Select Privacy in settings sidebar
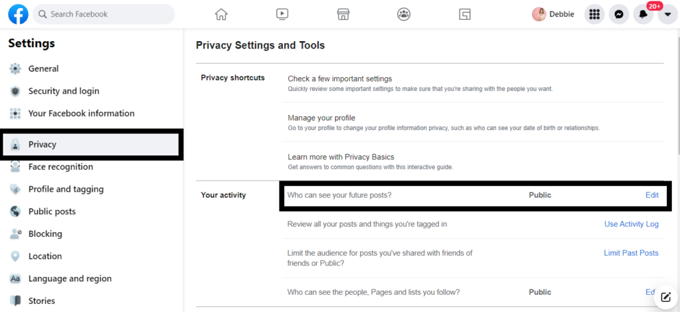 point(91,144)
